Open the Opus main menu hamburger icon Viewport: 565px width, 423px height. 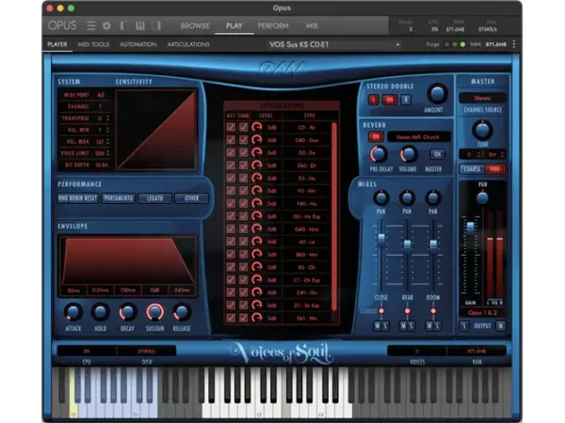pos(90,25)
